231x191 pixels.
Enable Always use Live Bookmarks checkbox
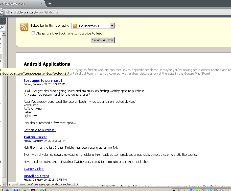33,33
